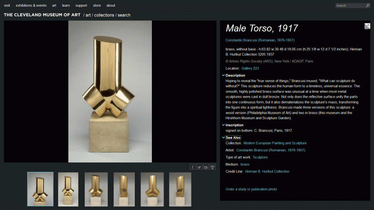Open the art menu

[x=54, y=5]
